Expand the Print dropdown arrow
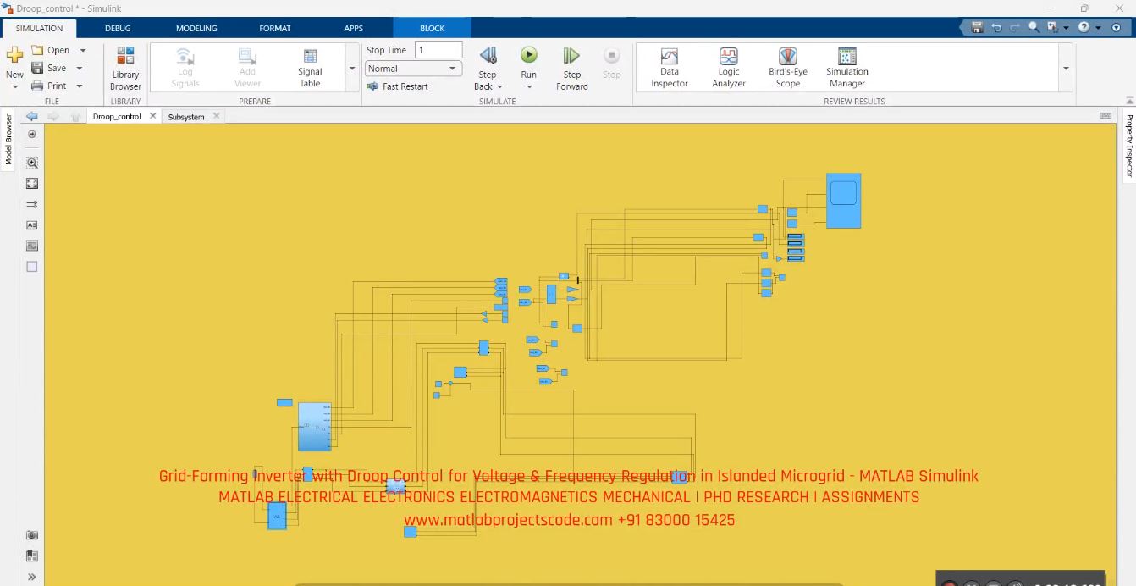 (x=80, y=86)
